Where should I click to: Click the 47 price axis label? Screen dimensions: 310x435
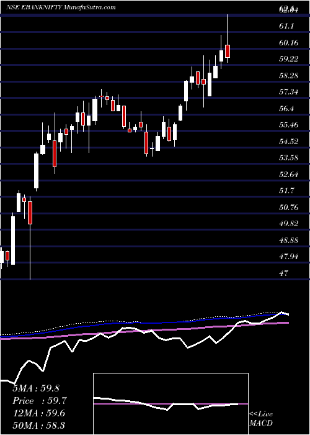tap(283, 273)
